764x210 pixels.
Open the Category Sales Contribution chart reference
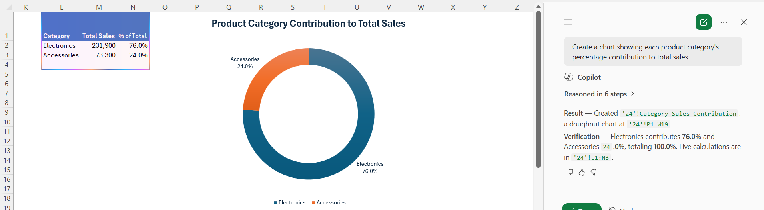pyautogui.click(x=679, y=114)
